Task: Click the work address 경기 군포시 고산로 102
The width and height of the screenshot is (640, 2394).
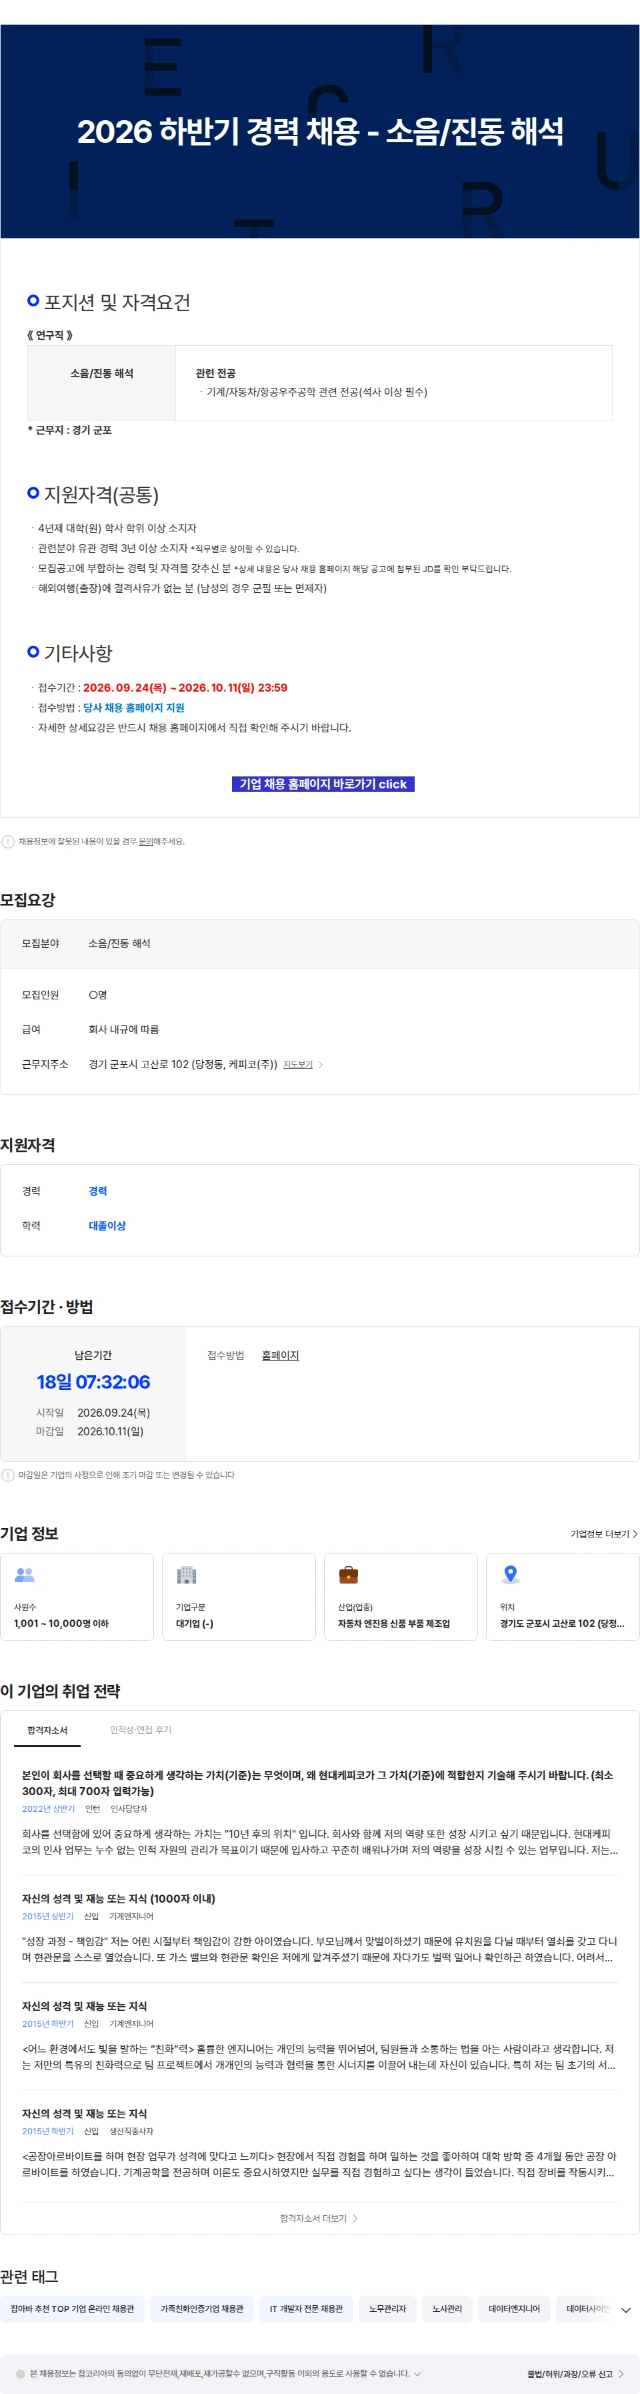Action: pos(183,1064)
